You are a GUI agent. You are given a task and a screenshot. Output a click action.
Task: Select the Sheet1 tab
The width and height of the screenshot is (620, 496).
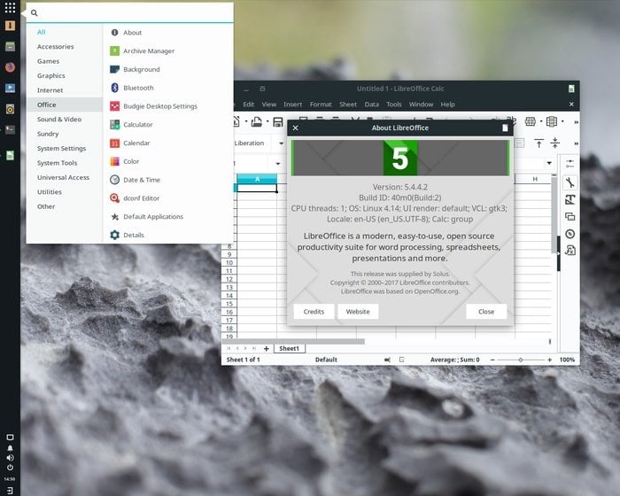[x=289, y=348]
